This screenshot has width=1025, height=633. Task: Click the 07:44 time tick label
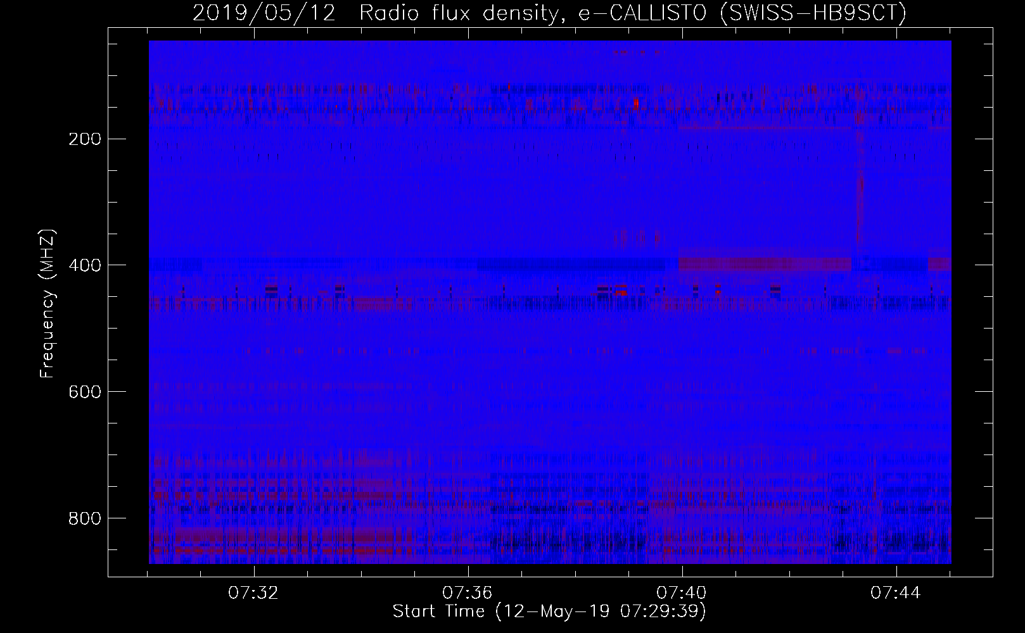click(896, 593)
